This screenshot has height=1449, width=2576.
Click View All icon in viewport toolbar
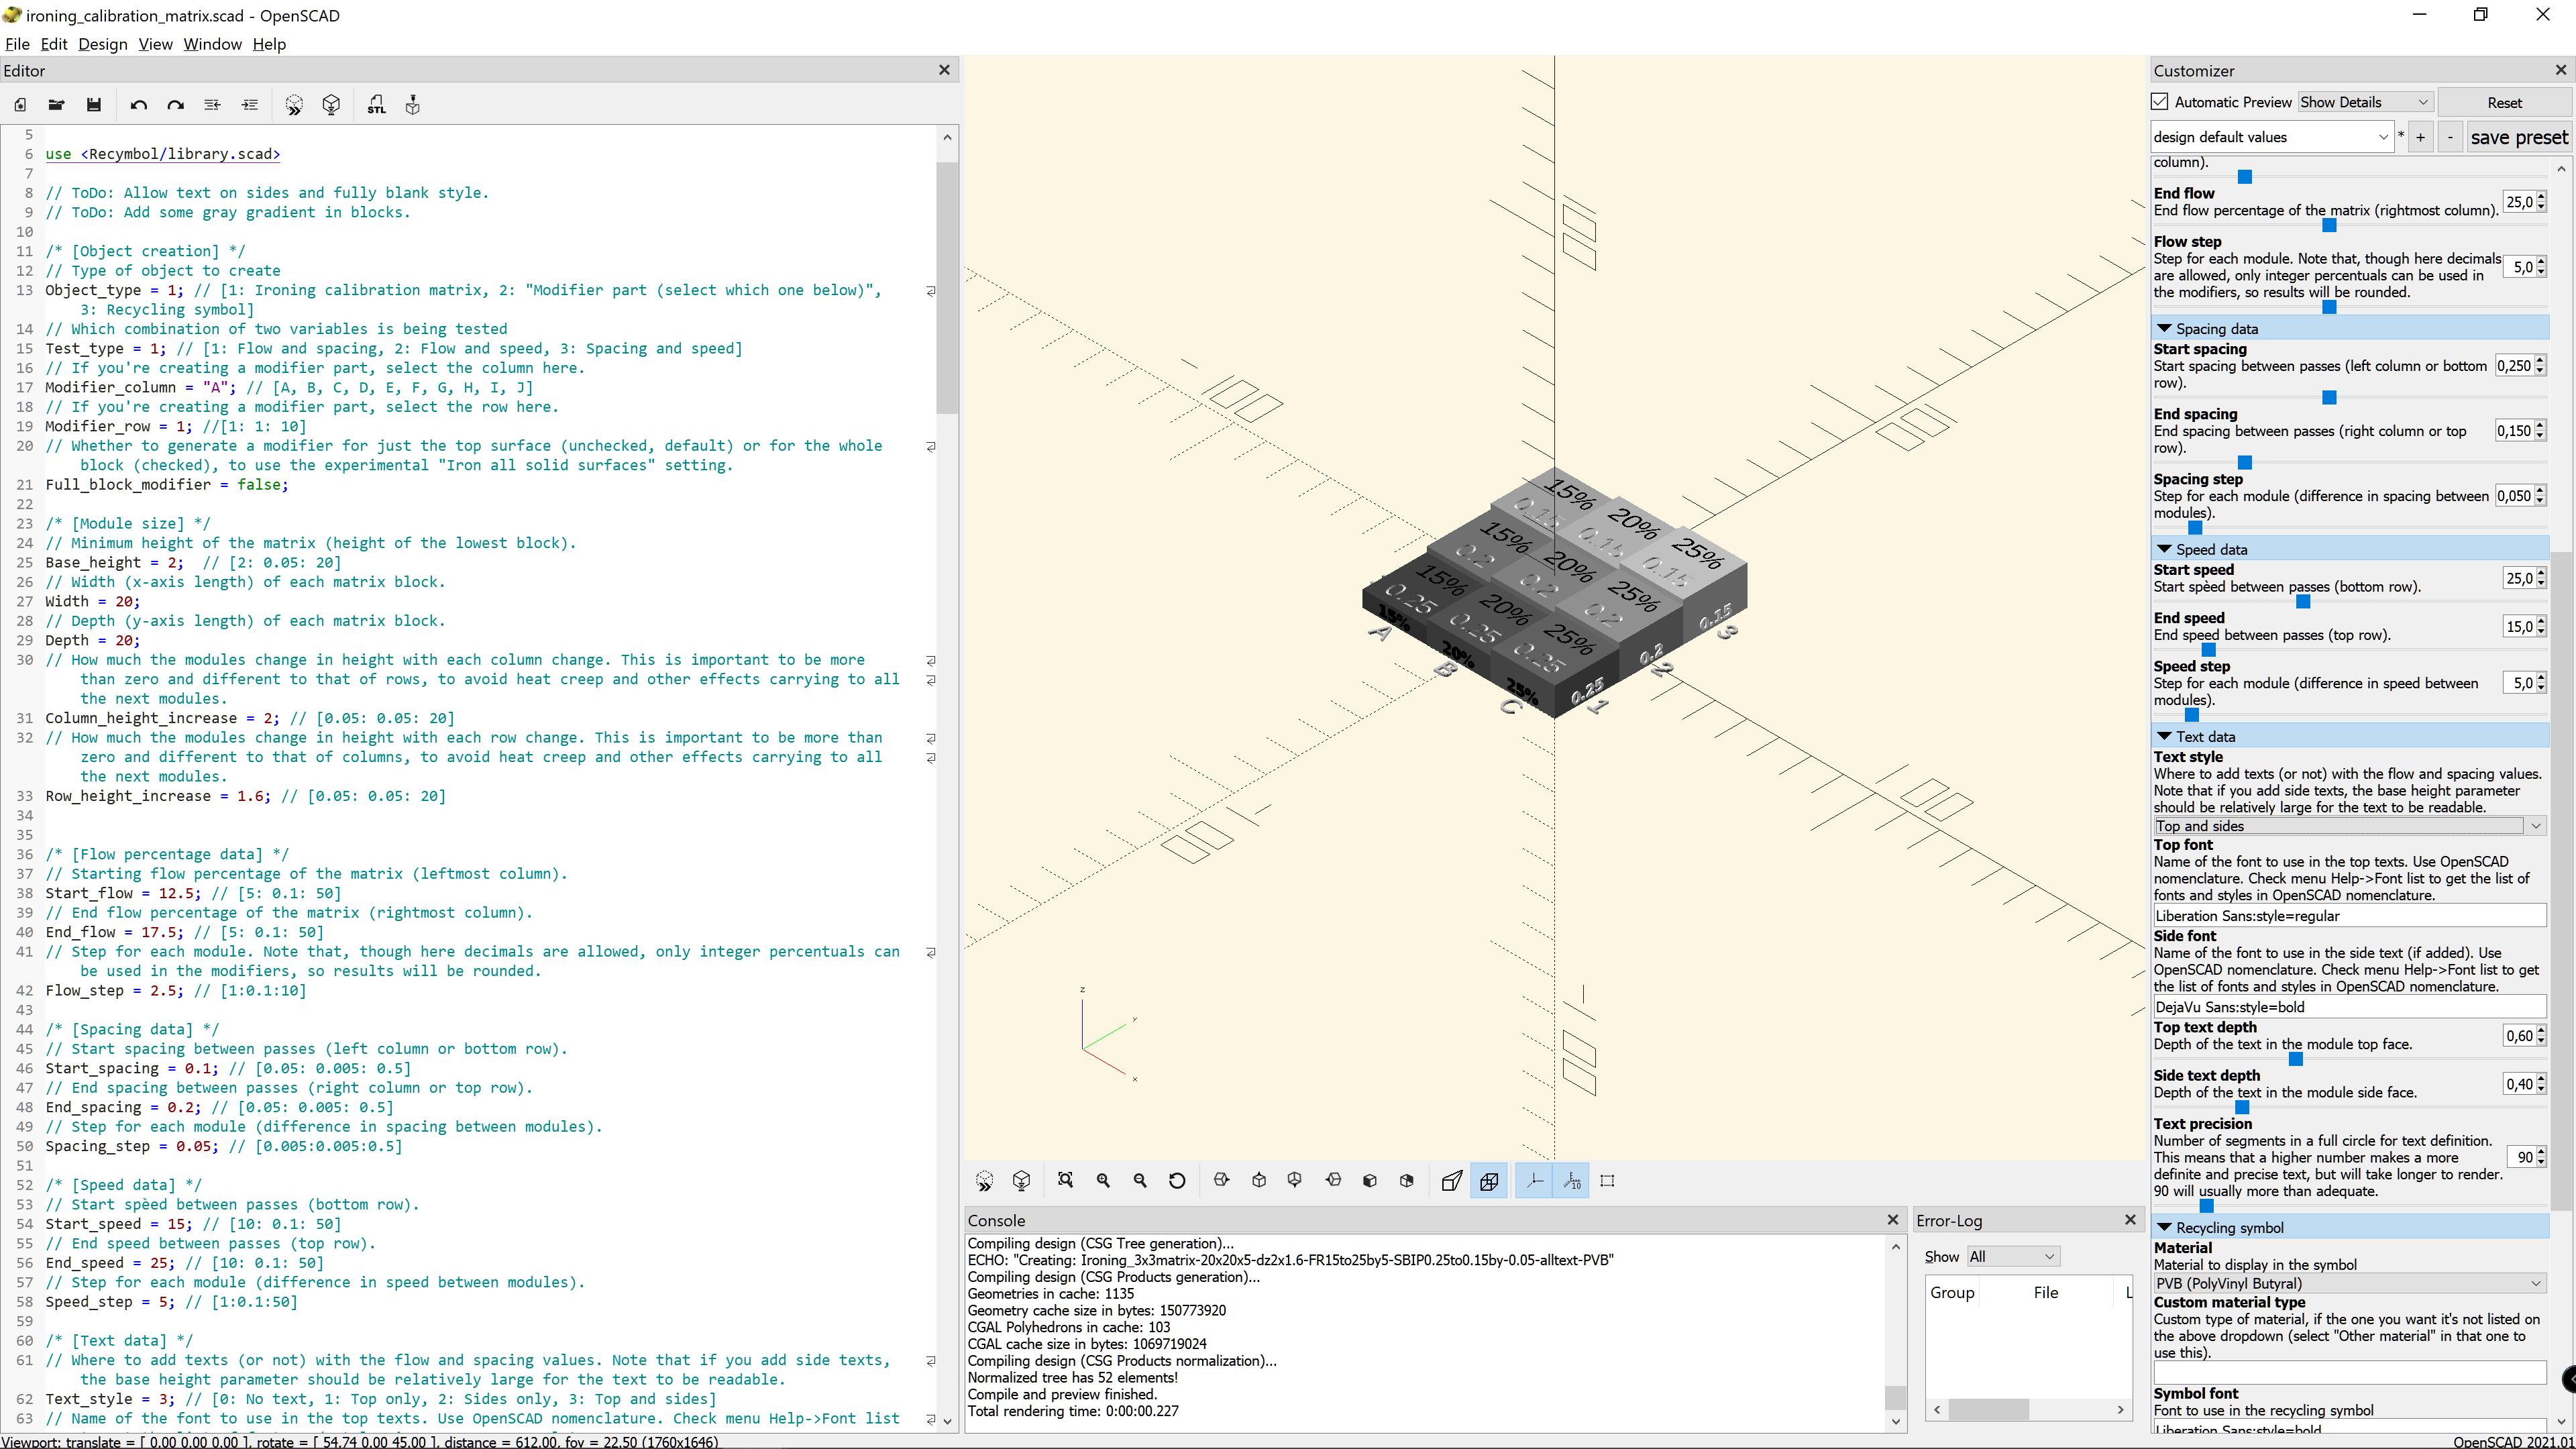click(x=1065, y=1181)
